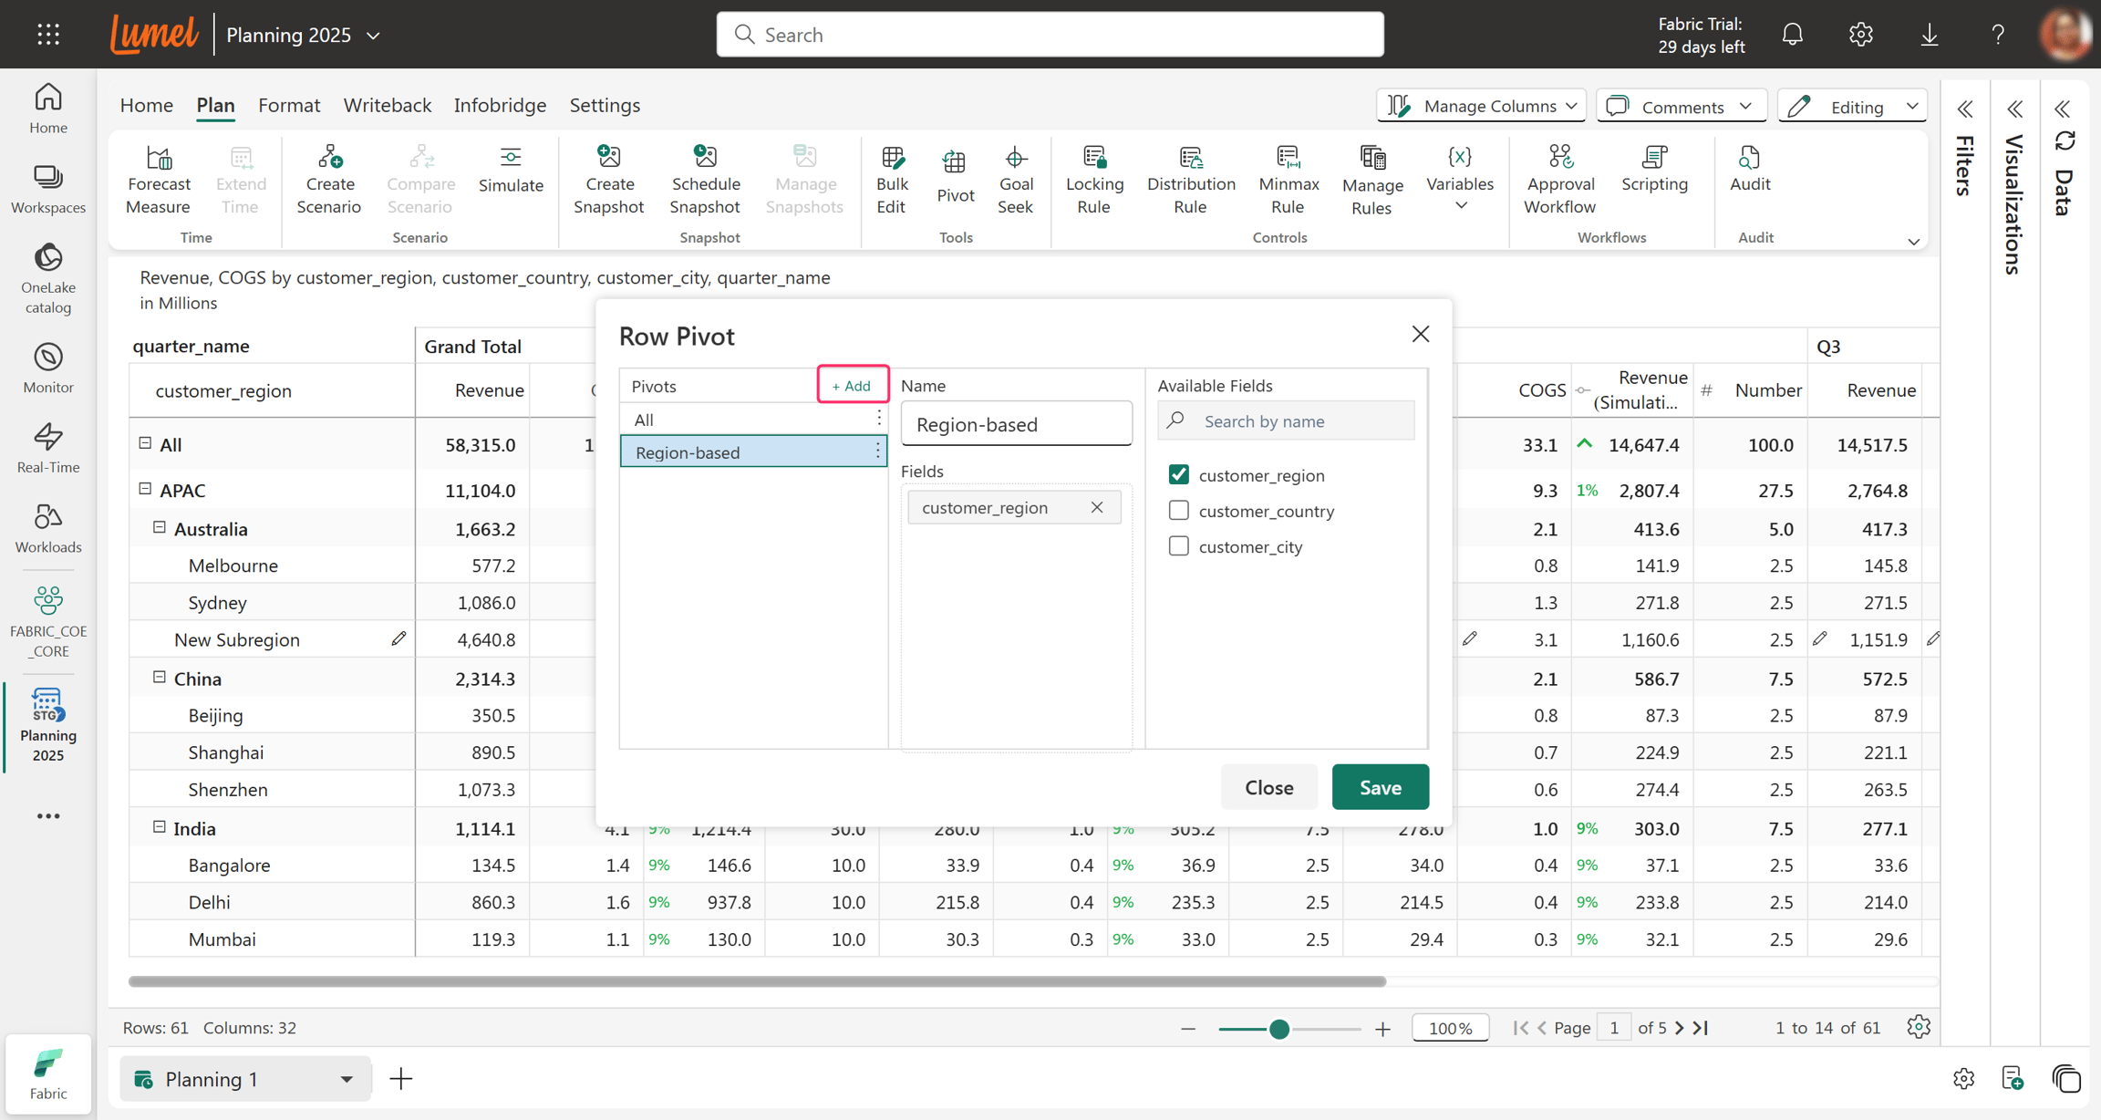
Task: Launch the Create Scenario tool
Action: tap(328, 180)
